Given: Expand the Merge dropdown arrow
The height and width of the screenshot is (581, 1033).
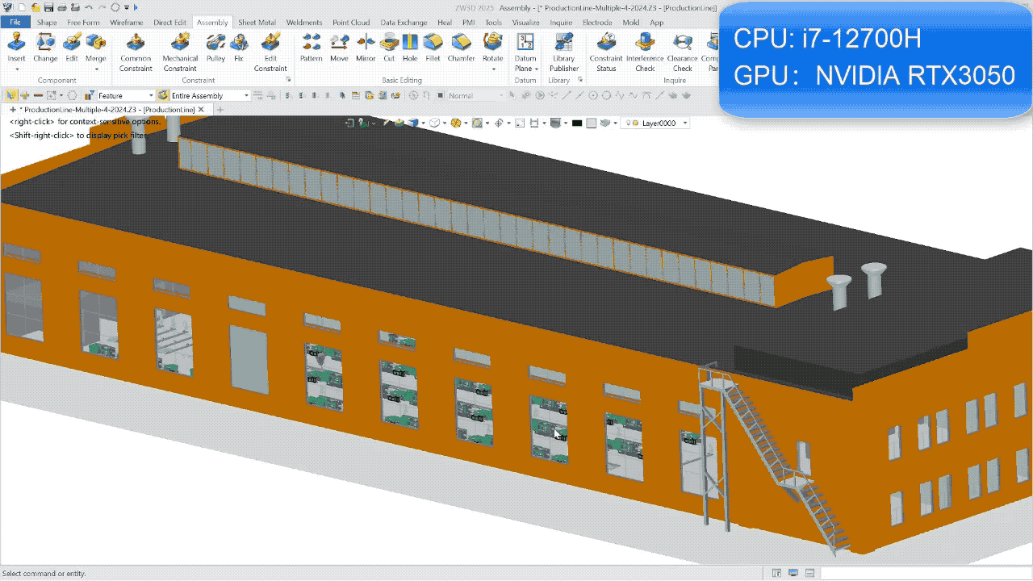Looking at the screenshot, I should click(x=95, y=69).
